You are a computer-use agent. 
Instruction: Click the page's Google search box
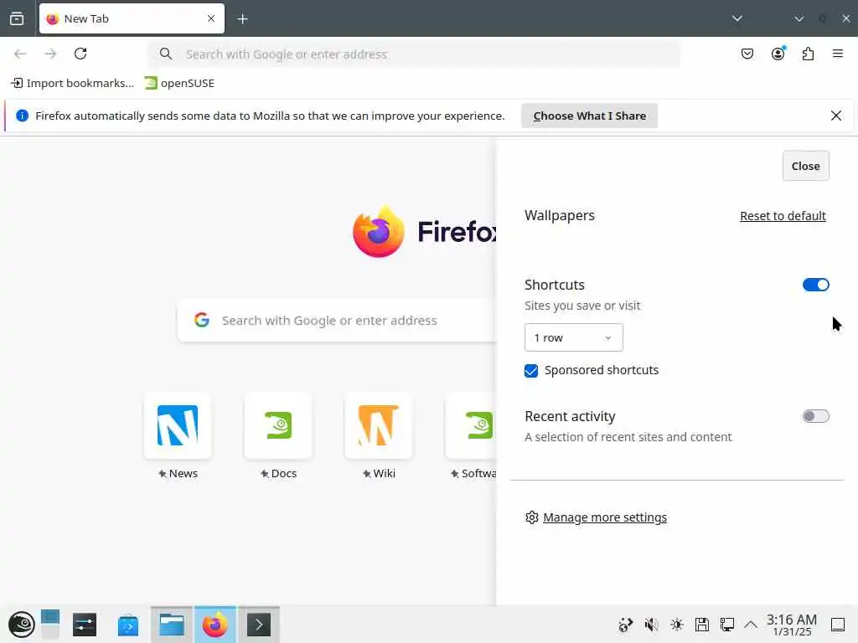coord(338,321)
